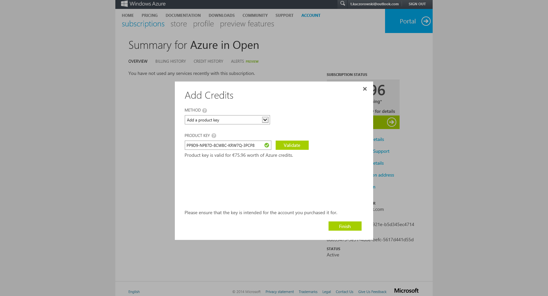Open the search magnifier icon
This screenshot has width=548, height=296.
pyautogui.click(x=343, y=4)
